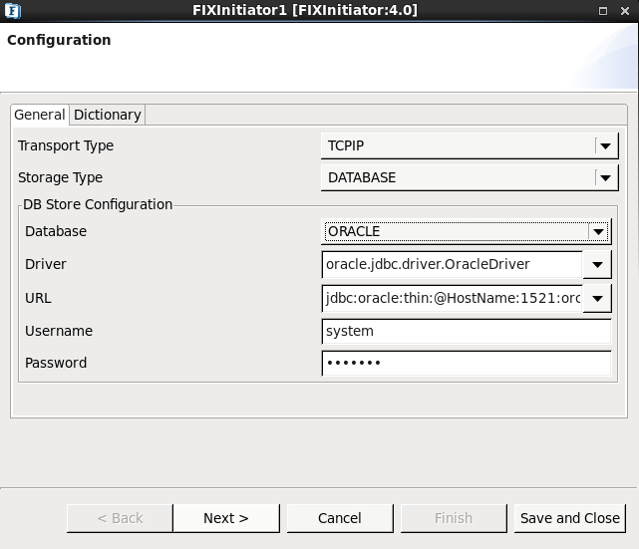
Task: Click the ORACLE Database combo box
Action: (x=467, y=232)
